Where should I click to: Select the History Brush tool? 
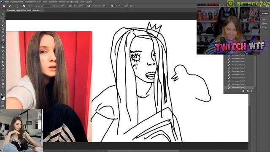click(3, 51)
